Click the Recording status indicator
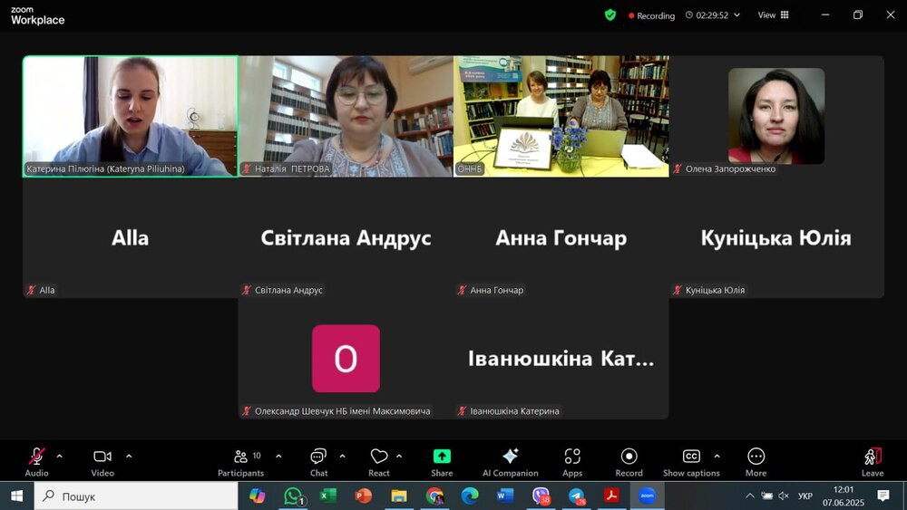907x510 pixels. (x=652, y=15)
